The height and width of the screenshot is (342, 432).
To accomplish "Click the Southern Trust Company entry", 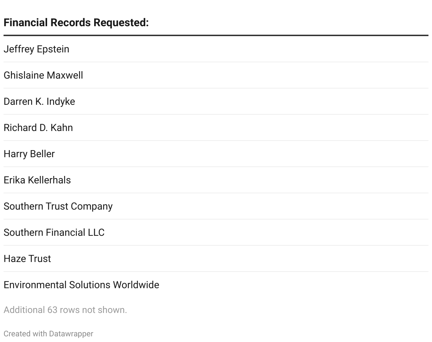I will tap(58, 206).
